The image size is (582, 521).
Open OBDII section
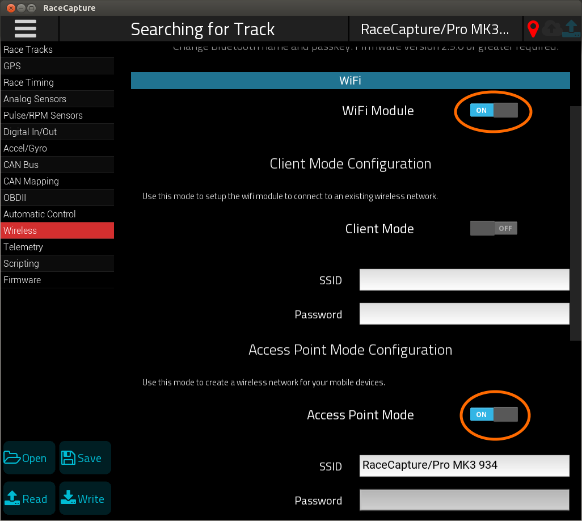point(57,198)
